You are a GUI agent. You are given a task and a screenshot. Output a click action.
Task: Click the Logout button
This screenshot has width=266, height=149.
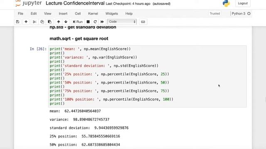(243, 3)
